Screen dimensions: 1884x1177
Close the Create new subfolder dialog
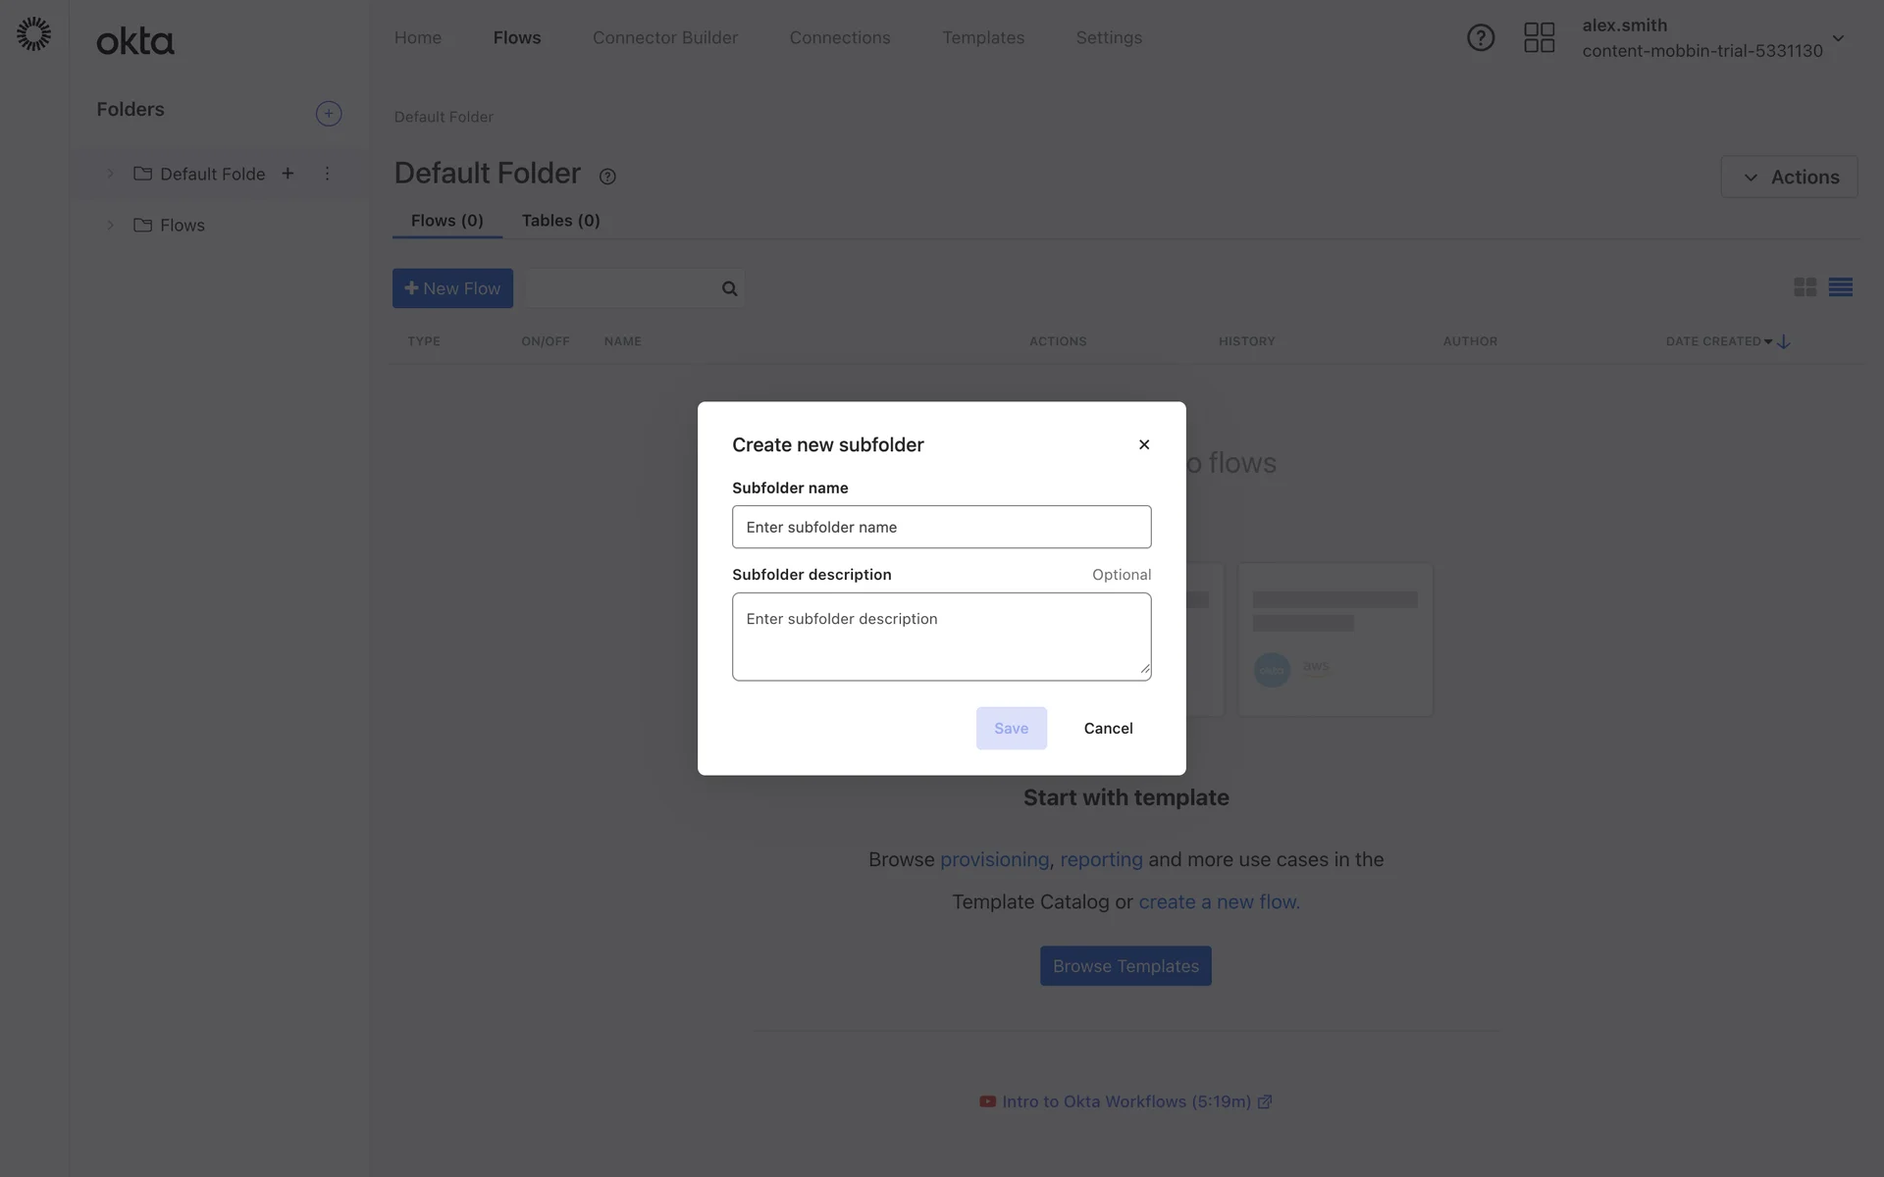[1143, 444]
